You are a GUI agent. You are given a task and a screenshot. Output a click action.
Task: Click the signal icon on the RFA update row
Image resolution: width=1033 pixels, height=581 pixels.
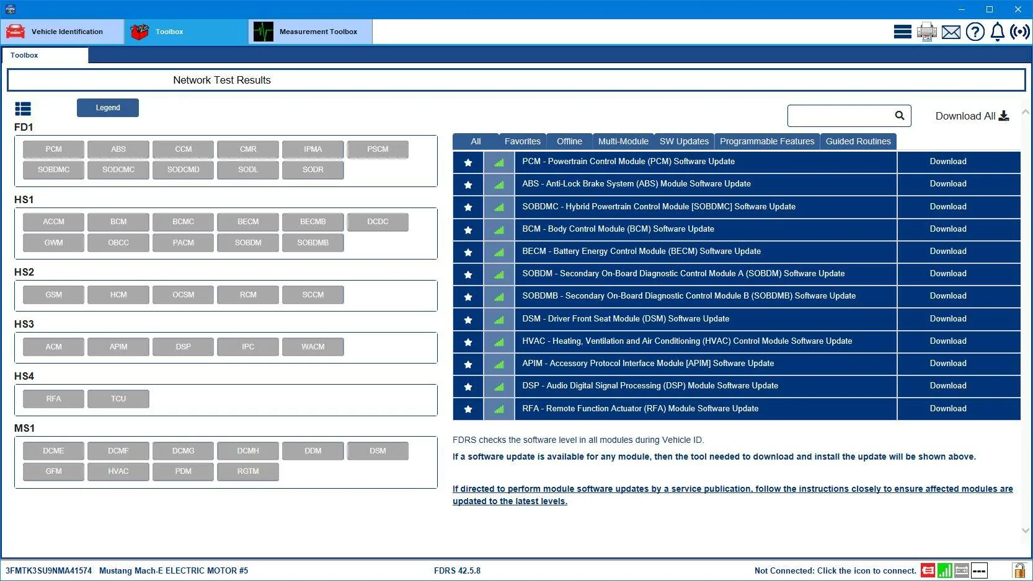click(x=499, y=409)
